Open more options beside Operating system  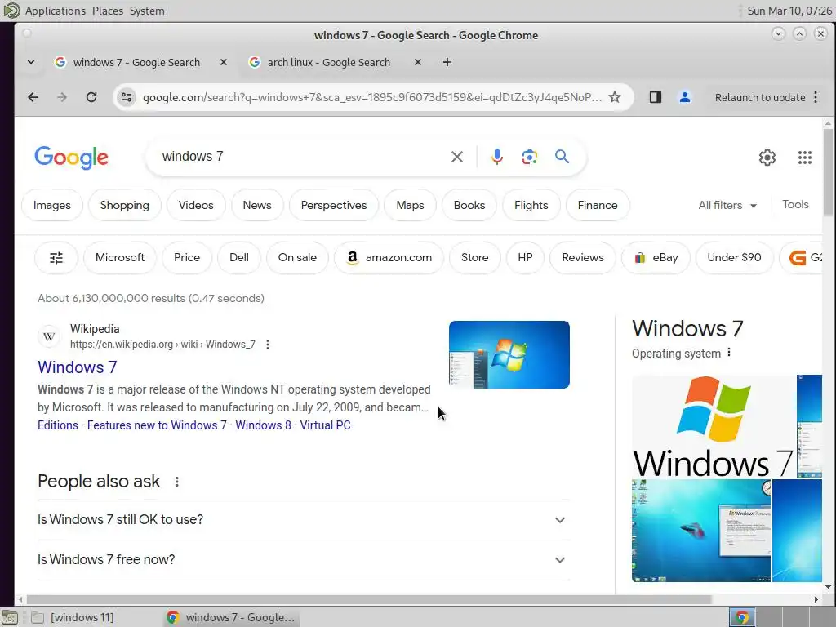pyautogui.click(x=729, y=353)
